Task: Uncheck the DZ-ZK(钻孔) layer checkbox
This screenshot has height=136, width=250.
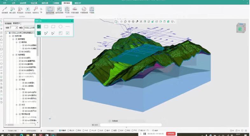Action: pos(20,51)
